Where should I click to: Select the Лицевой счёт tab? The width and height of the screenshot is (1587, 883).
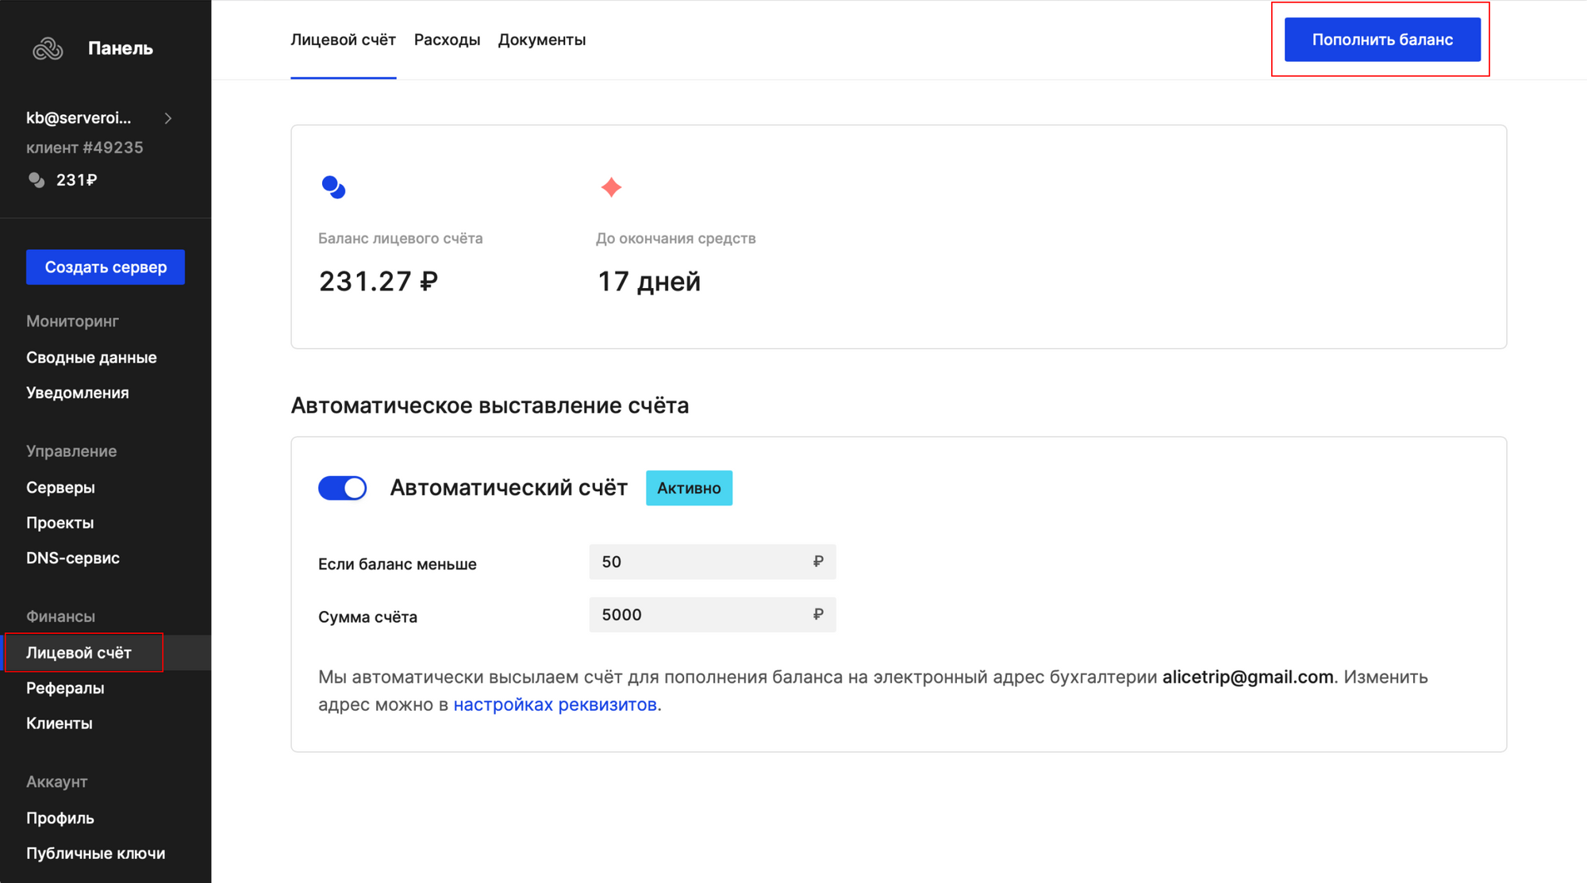click(343, 40)
